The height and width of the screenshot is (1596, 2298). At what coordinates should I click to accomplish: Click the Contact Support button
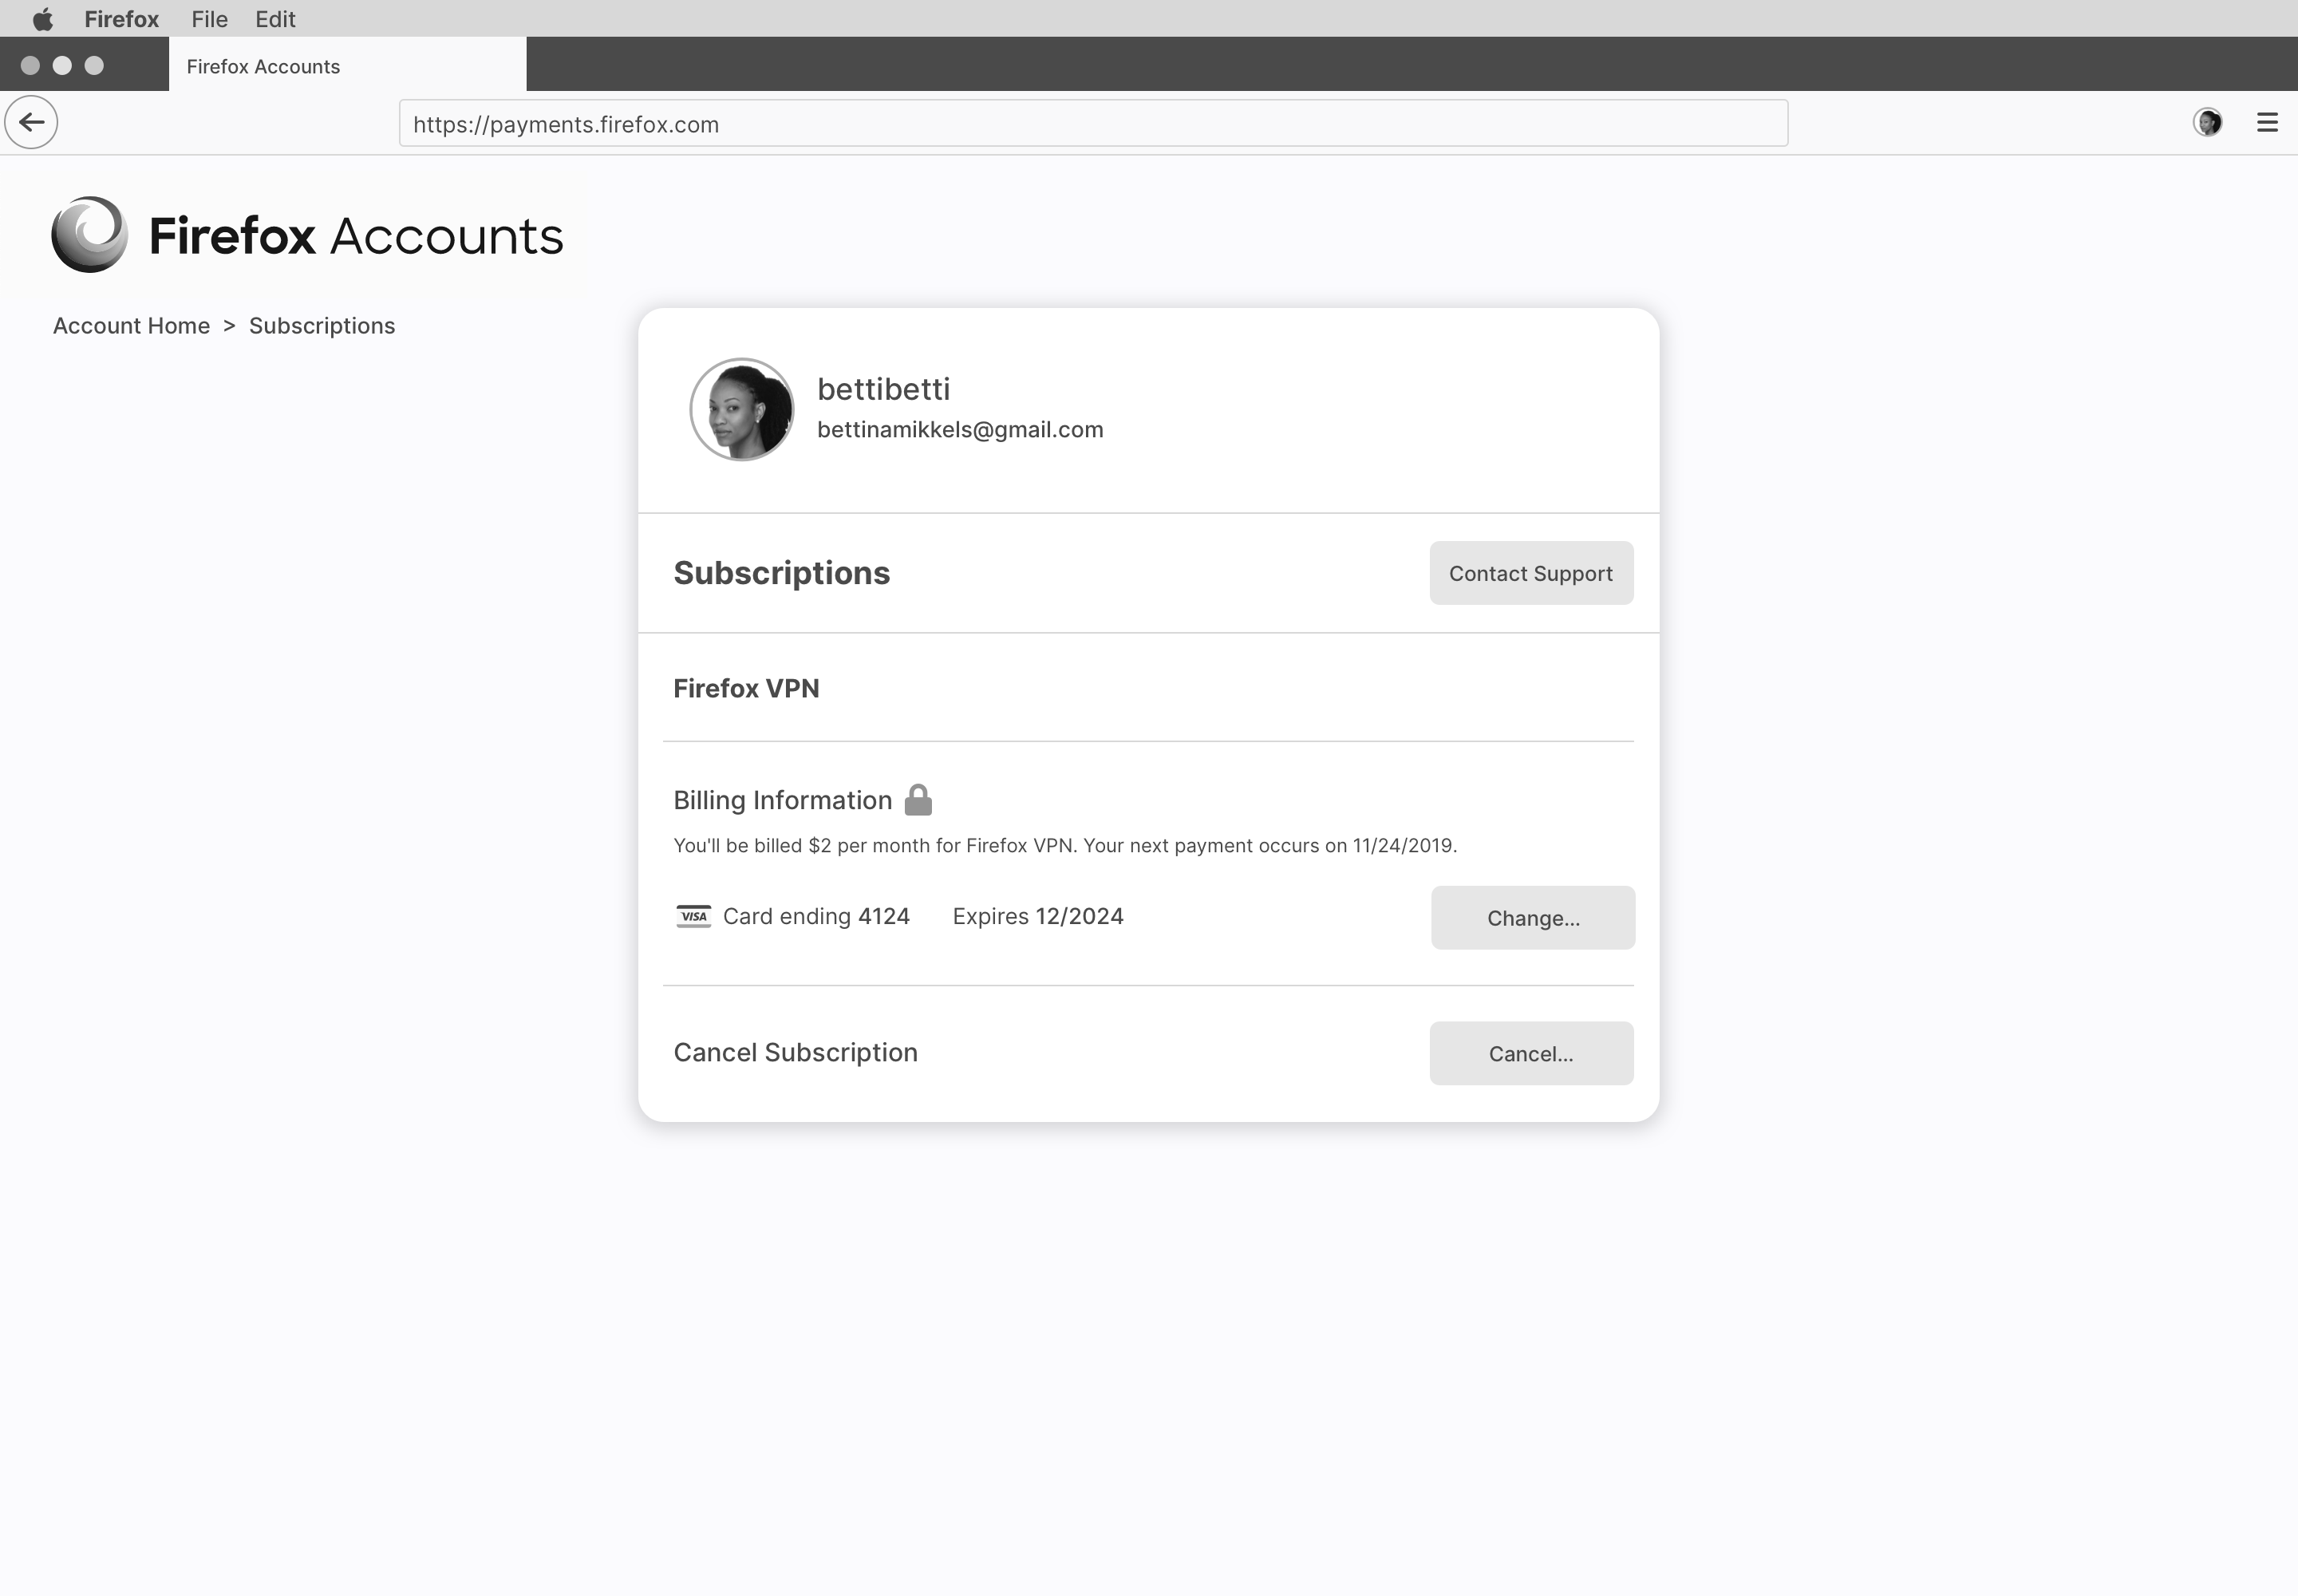tap(1531, 573)
